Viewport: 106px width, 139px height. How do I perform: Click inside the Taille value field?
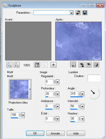15,115
